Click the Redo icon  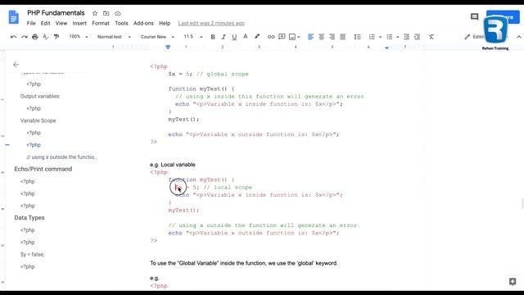(25, 37)
